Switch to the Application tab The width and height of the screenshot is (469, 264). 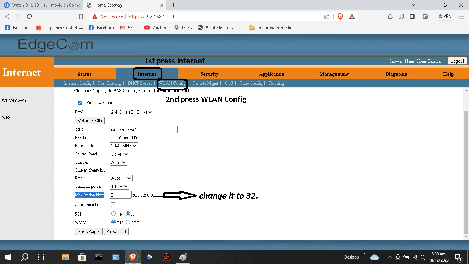point(272,74)
